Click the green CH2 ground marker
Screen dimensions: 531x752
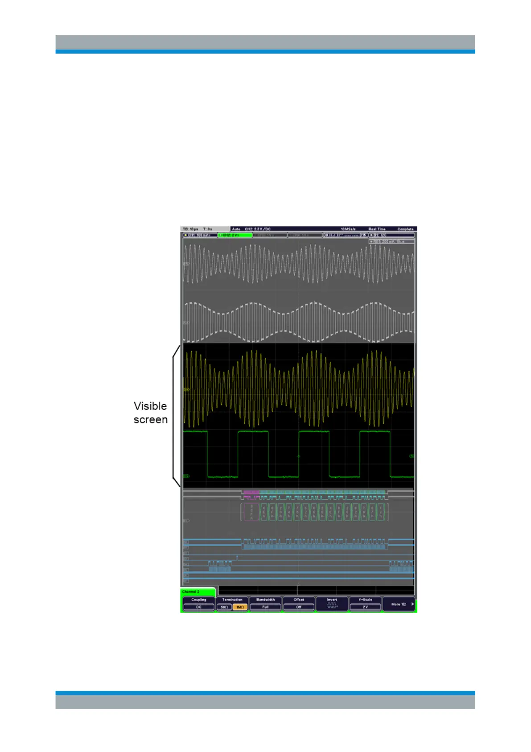tap(186, 476)
